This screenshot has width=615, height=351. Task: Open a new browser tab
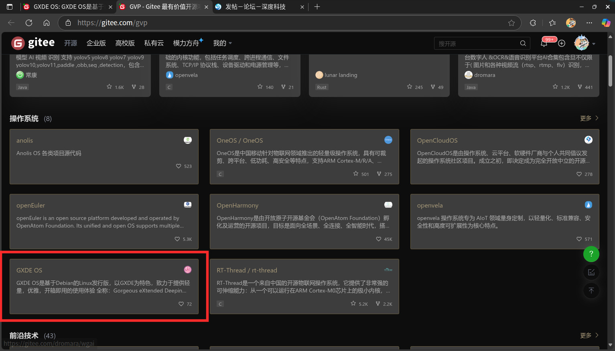coord(317,7)
